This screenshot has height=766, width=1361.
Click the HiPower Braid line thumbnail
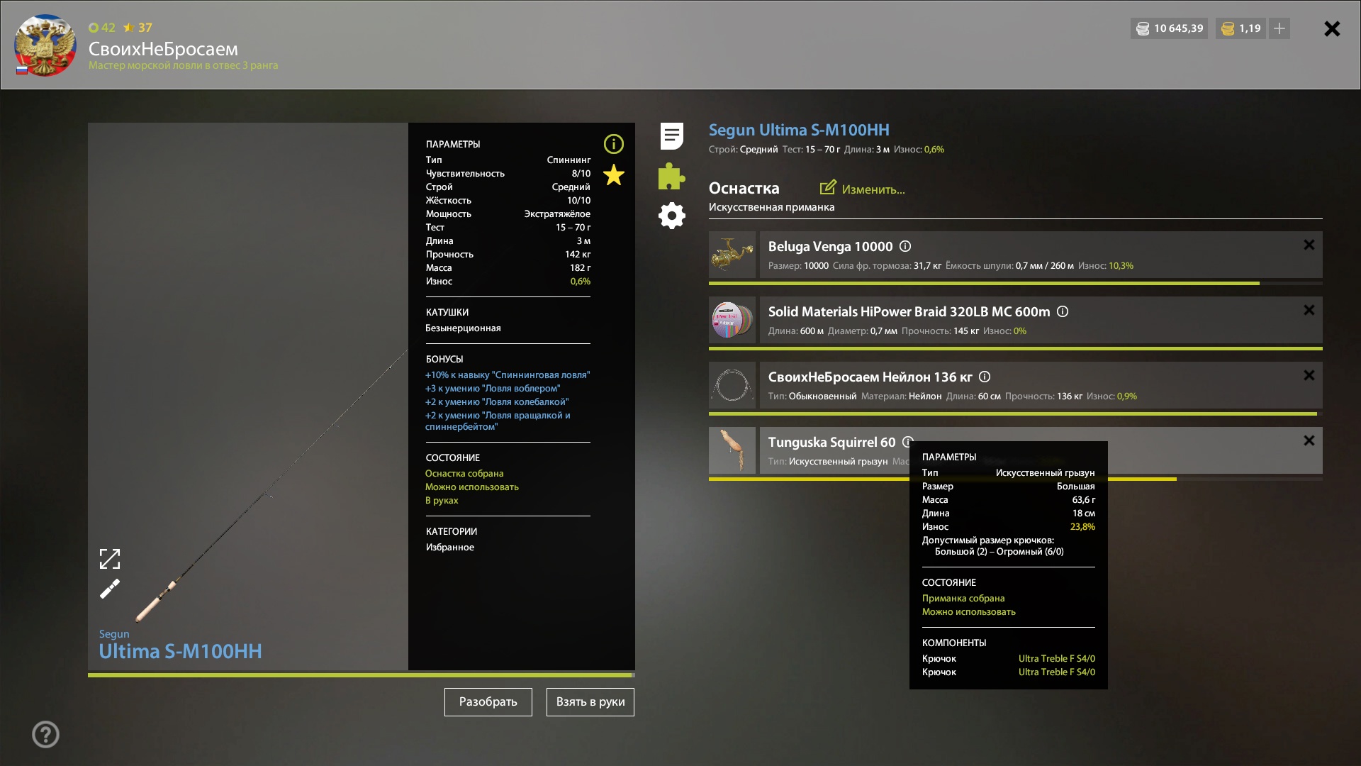pyautogui.click(x=732, y=319)
